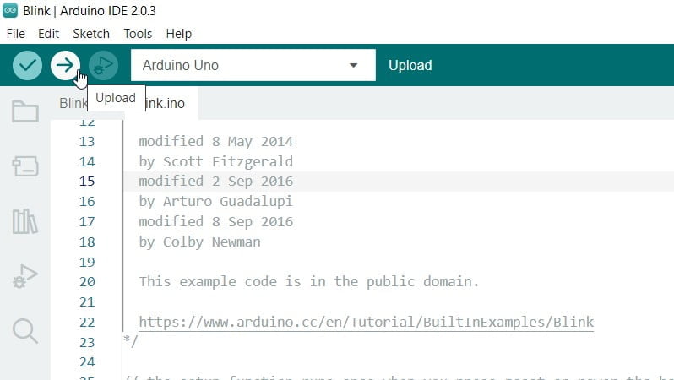Open the Boards Manager sidebar icon

click(25, 166)
